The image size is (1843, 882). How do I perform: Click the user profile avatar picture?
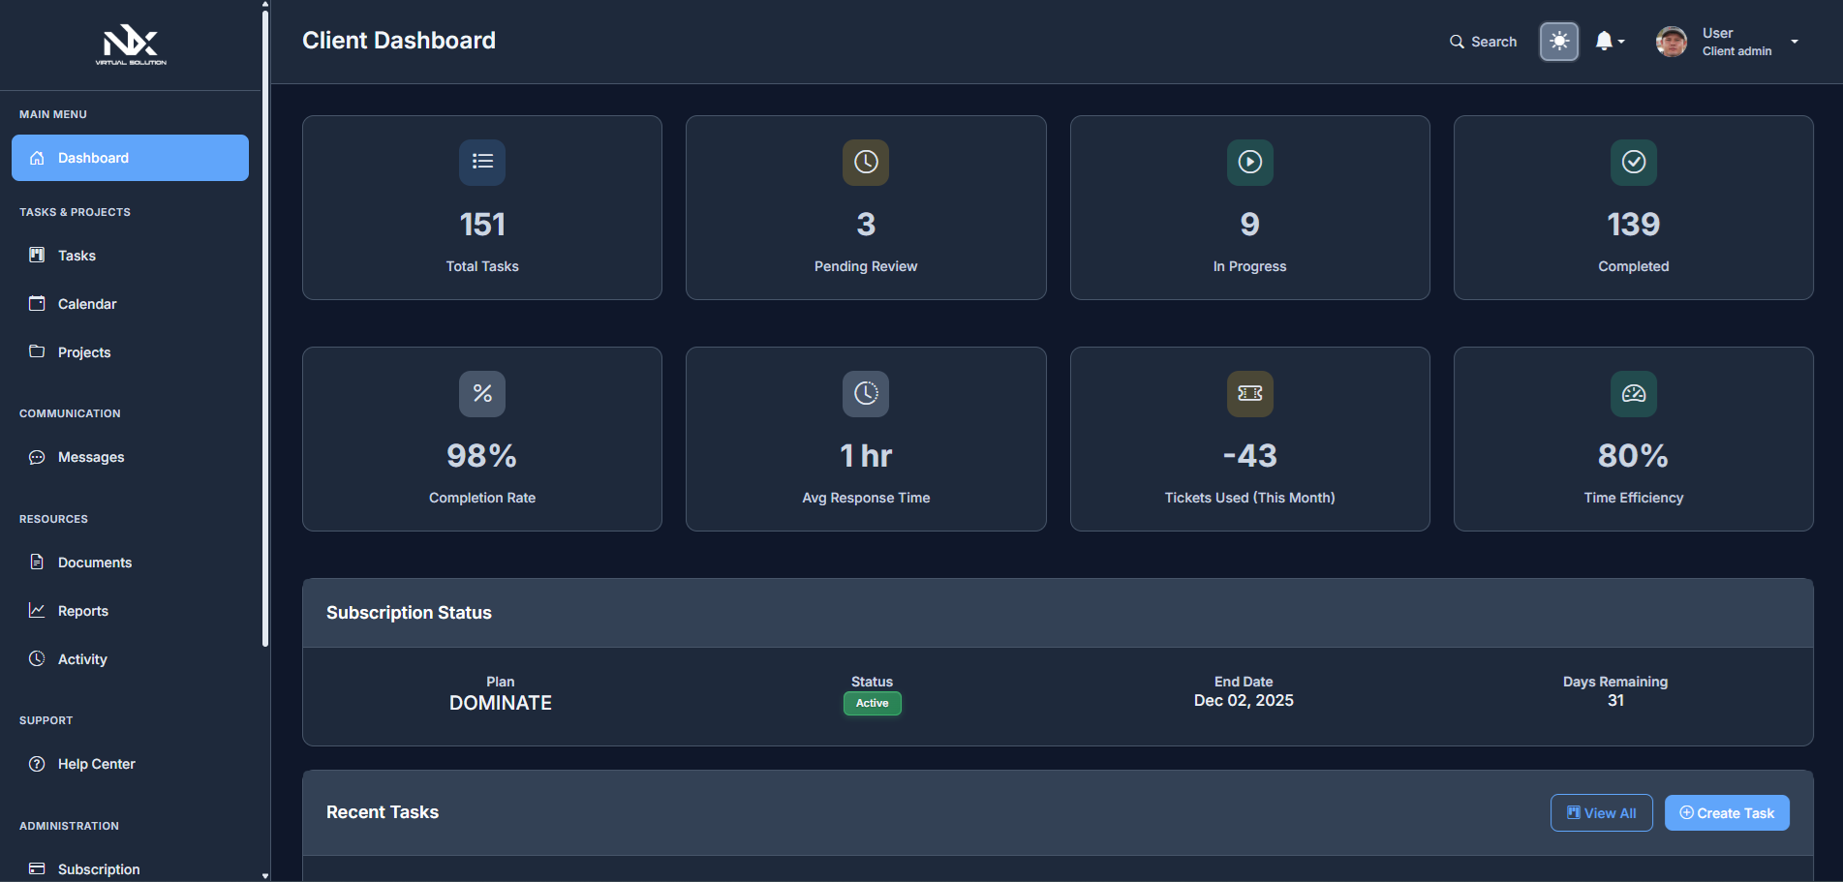click(x=1671, y=41)
